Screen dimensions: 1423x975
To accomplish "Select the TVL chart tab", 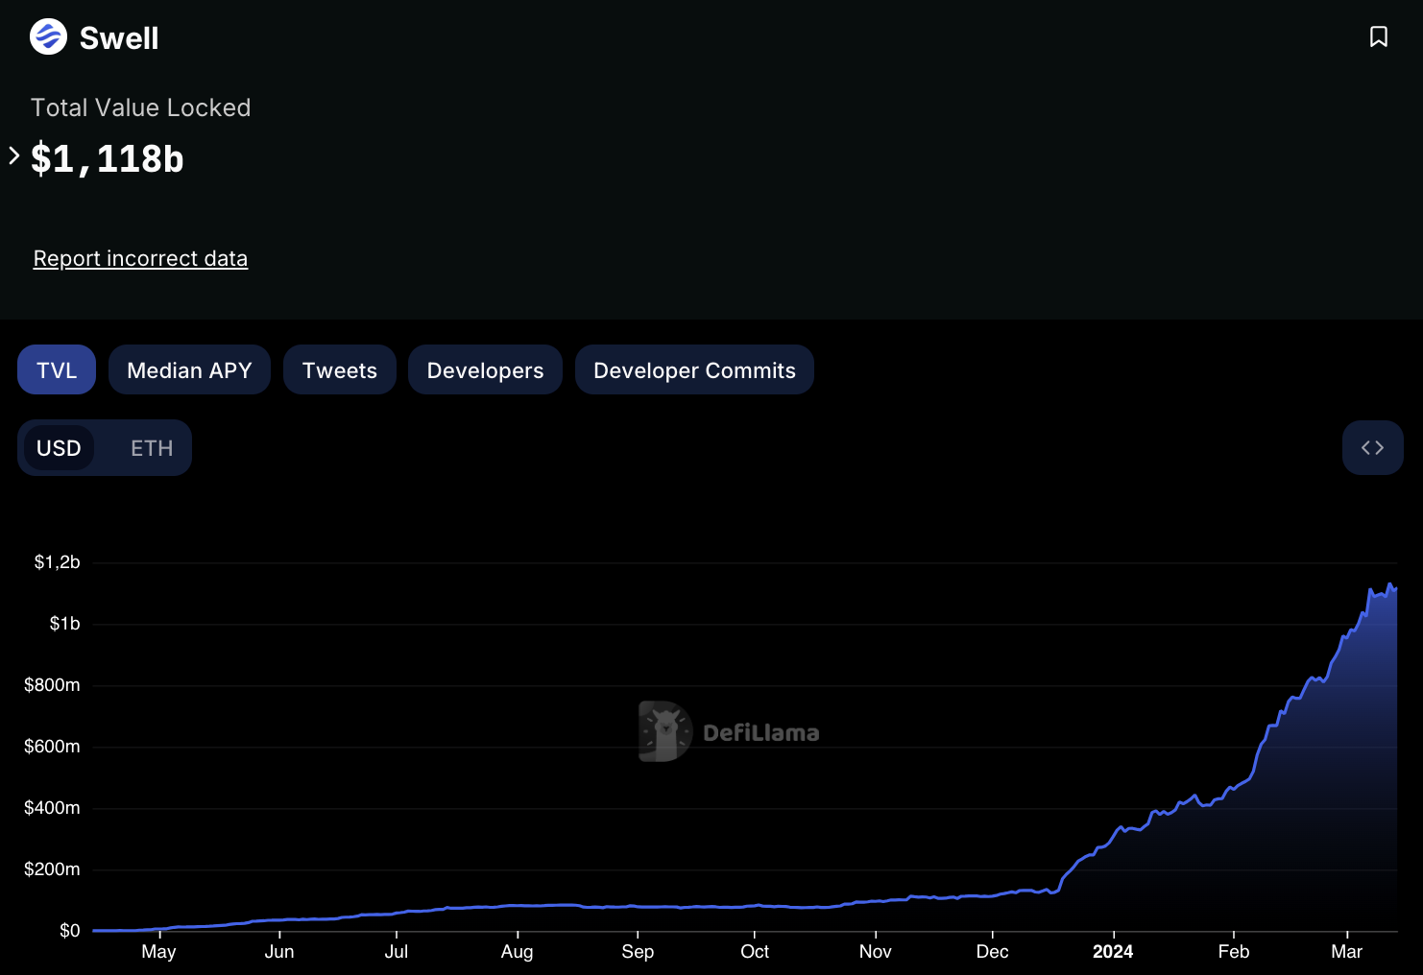I will (x=57, y=369).
